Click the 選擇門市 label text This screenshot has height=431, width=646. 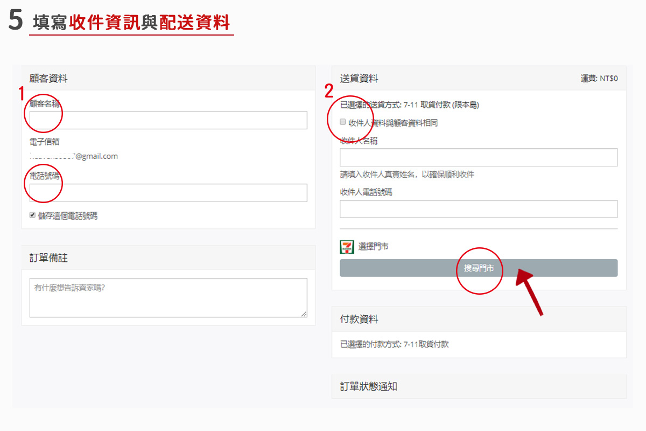373,247
